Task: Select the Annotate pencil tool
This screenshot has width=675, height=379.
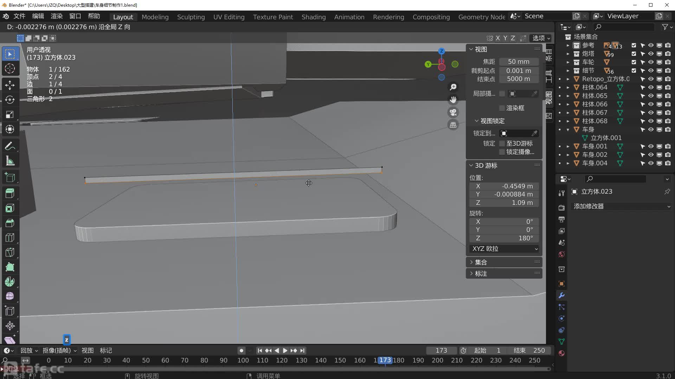Action: [10, 146]
